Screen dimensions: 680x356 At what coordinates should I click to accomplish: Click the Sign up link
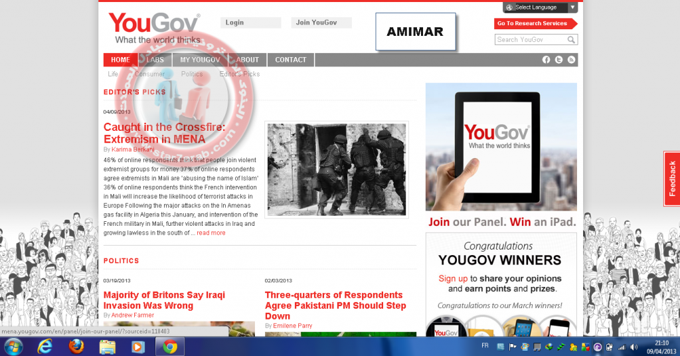(453, 279)
